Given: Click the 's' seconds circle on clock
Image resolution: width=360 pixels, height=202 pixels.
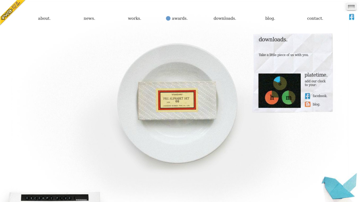Looking at the screenshot, I should 280,83.
